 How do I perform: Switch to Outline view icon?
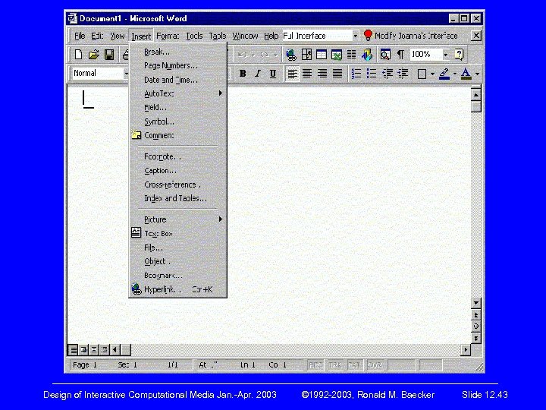click(x=104, y=349)
